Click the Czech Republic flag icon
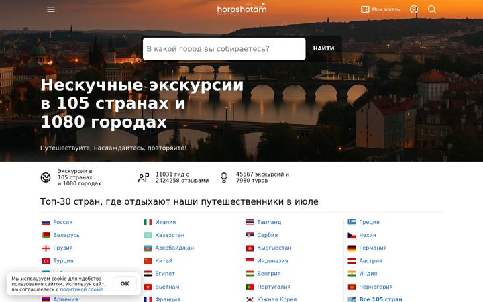This screenshot has width=483, height=302. (x=352, y=235)
